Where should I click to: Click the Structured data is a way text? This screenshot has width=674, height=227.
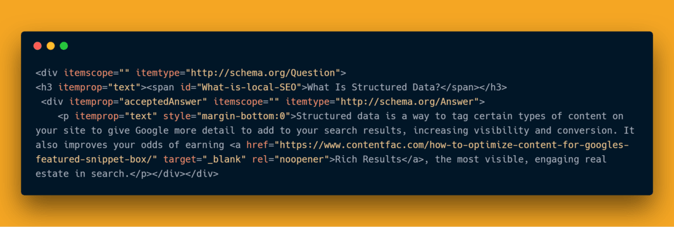click(362, 116)
